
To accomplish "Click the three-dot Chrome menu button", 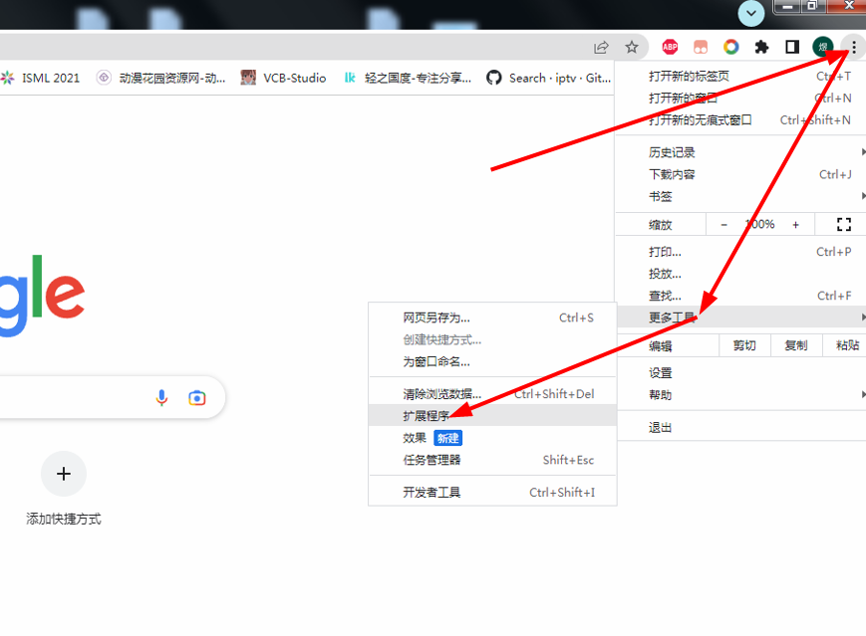I will coord(853,47).
